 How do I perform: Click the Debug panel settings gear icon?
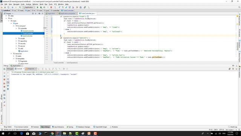coord(233,66)
